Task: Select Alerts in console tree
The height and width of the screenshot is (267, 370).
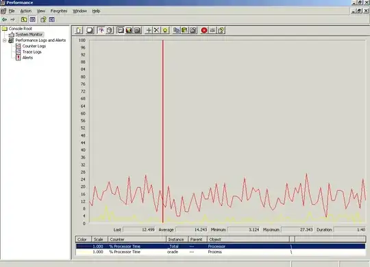Action: click(x=27, y=58)
